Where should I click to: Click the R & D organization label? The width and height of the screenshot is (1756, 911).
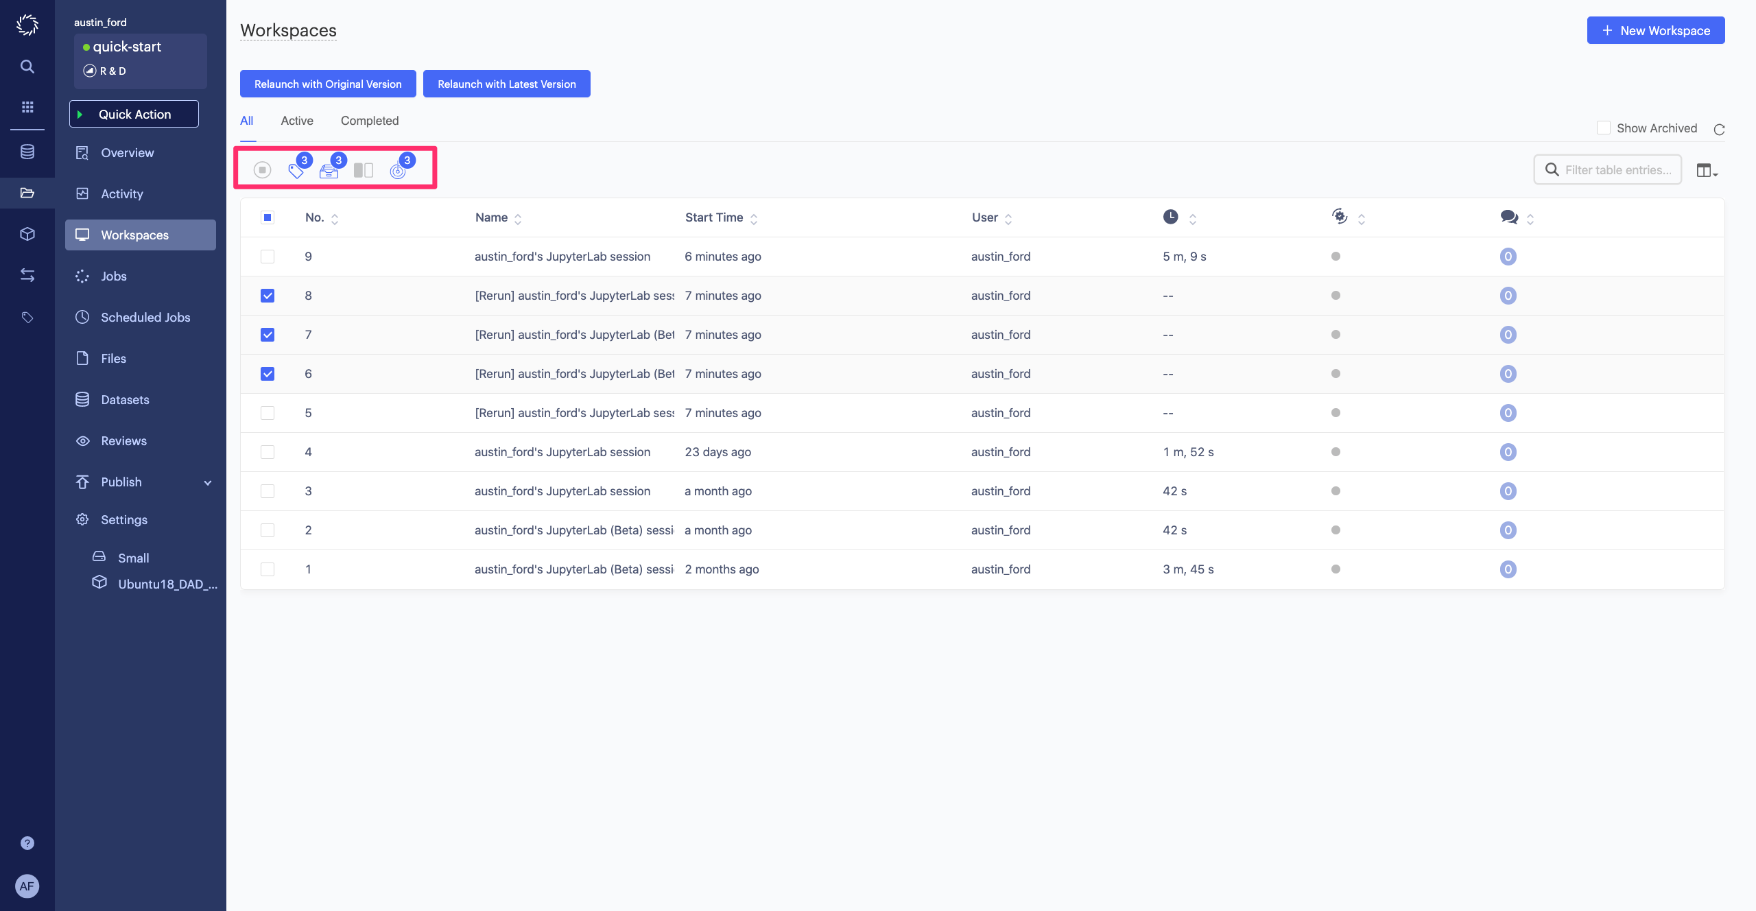pyautogui.click(x=106, y=71)
